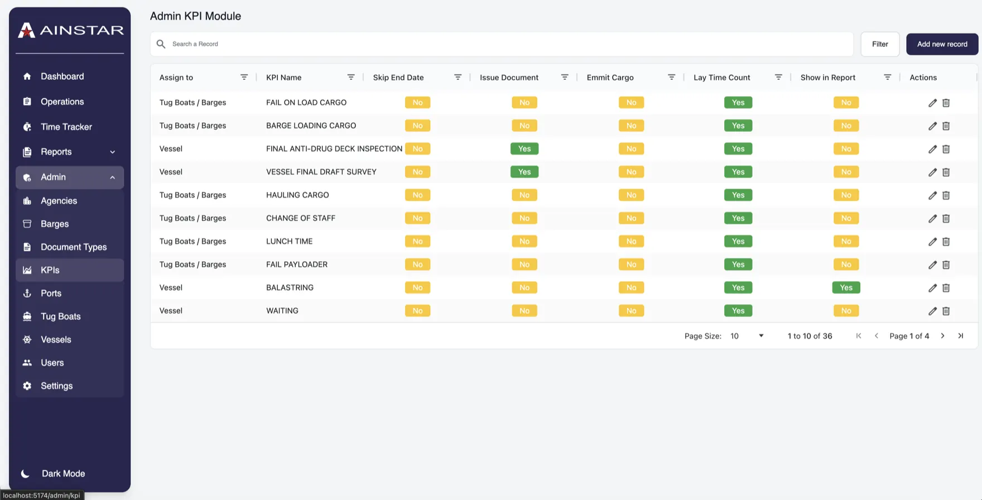Go to the next page of records
982x500 pixels.
(942, 336)
